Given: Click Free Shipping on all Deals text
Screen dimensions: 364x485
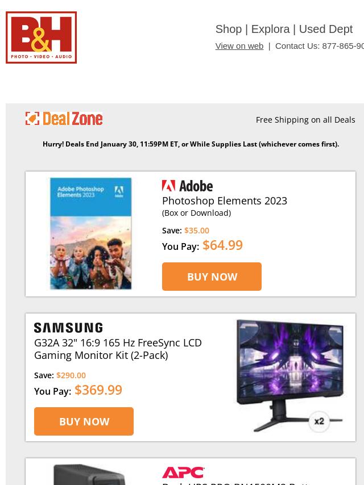Looking at the screenshot, I should click(305, 120).
